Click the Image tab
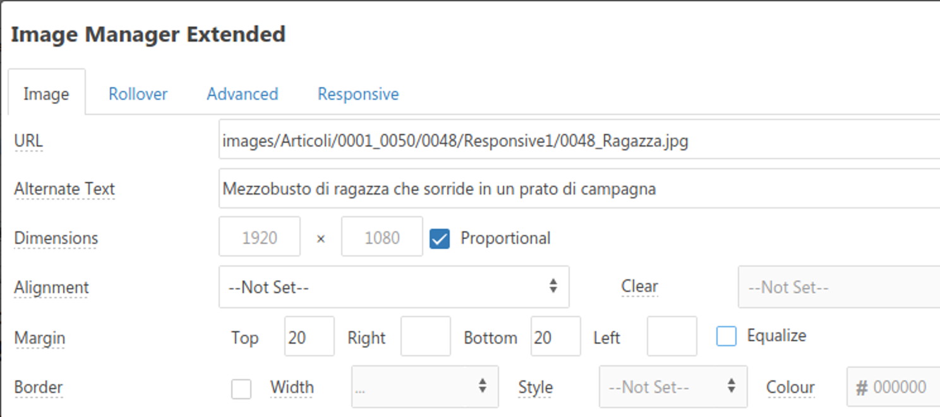940x417 pixels. point(46,94)
